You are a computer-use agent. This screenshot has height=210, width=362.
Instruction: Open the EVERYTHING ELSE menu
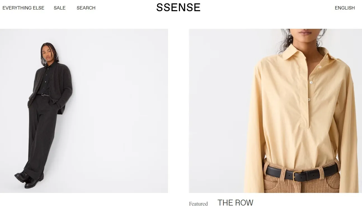pos(23,8)
